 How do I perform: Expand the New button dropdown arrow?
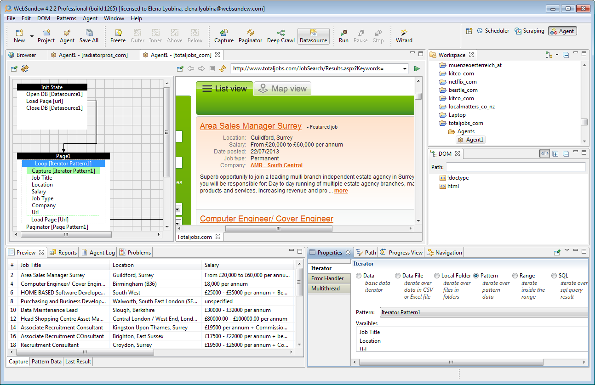pos(32,36)
